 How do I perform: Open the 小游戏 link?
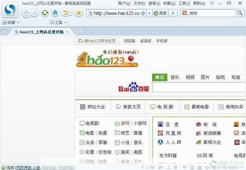click(x=140, y=123)
